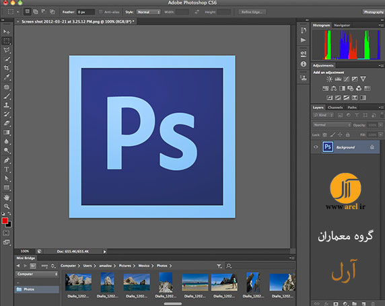Add a Vibrance adjustment
The image size is (385, 306).
363,79
